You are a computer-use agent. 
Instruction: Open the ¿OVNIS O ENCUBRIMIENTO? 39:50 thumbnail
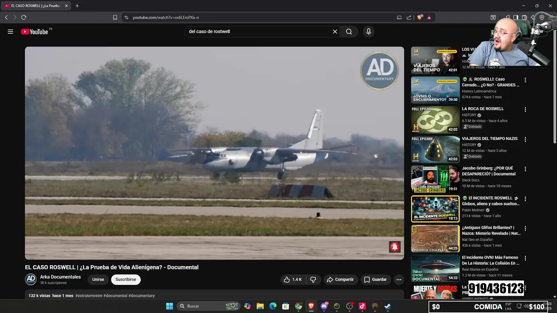click(435, 90)
